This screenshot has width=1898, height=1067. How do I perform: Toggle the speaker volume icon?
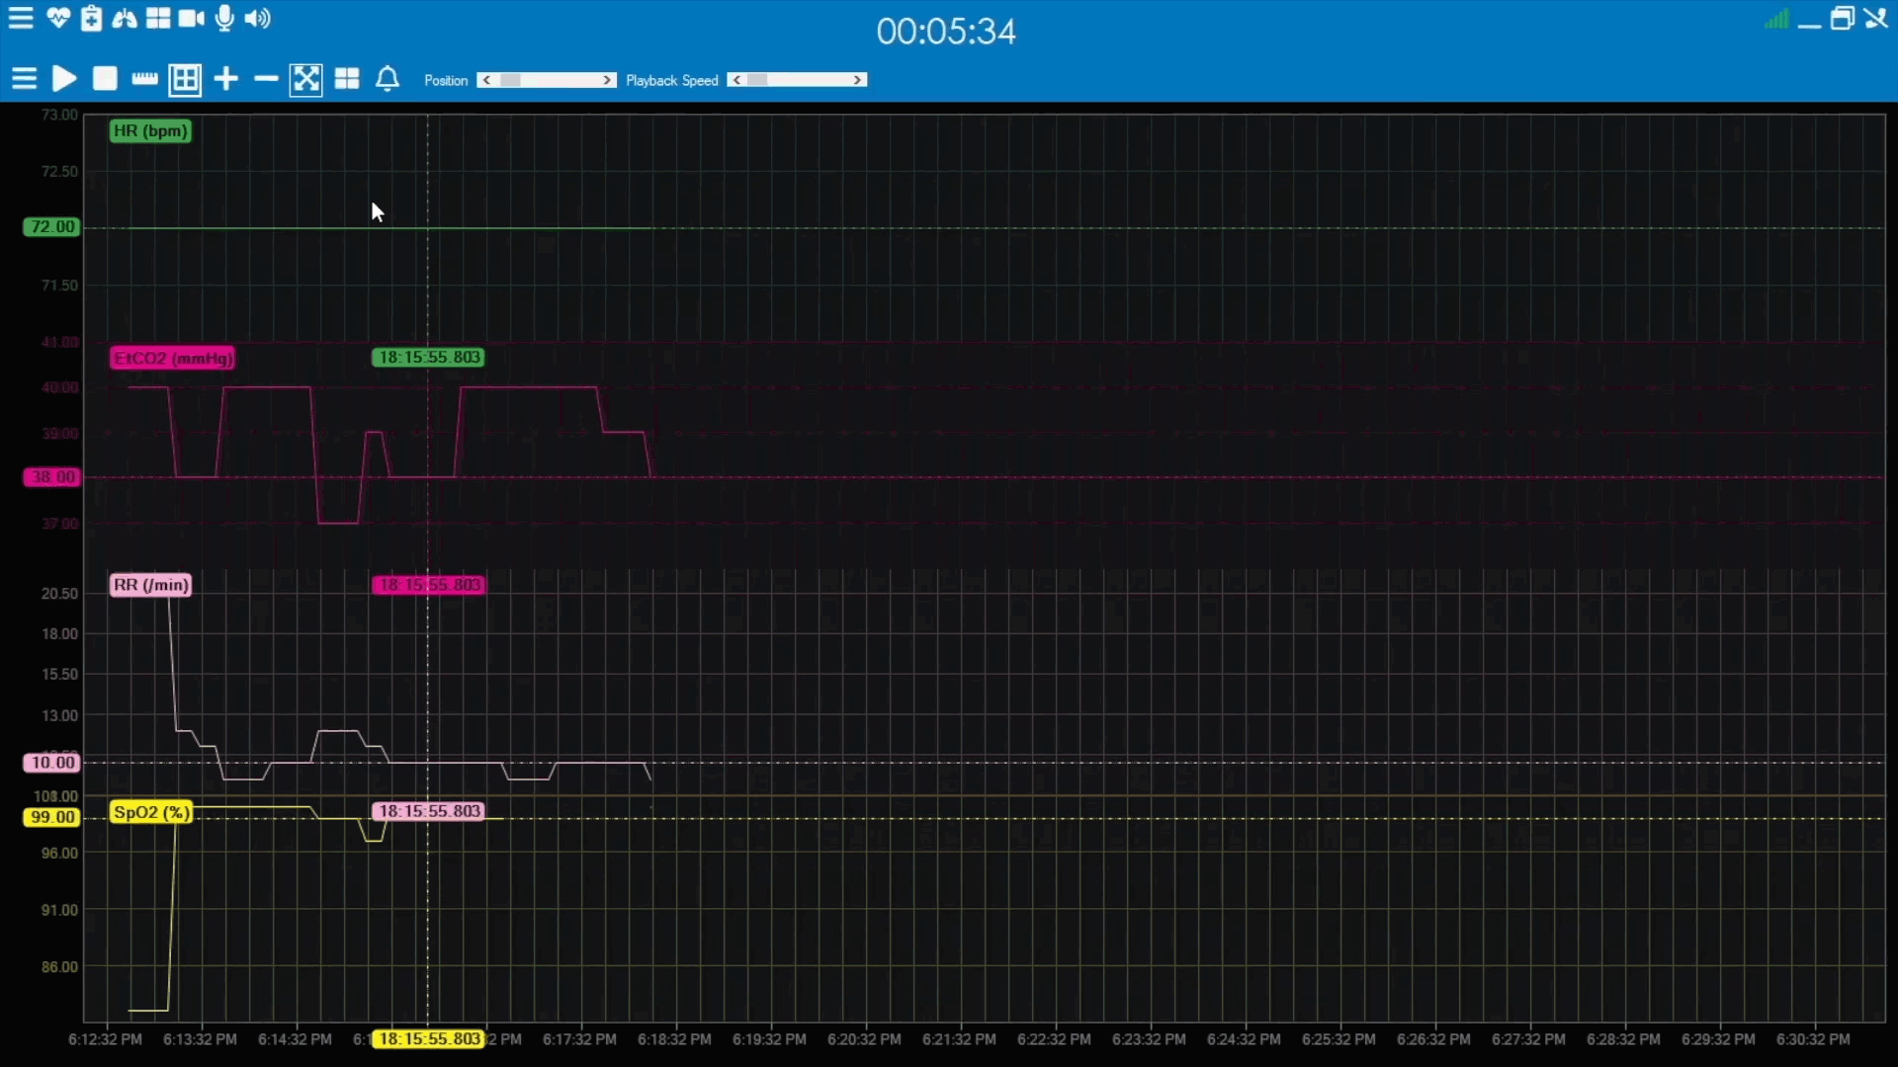(x=257, y=18)
